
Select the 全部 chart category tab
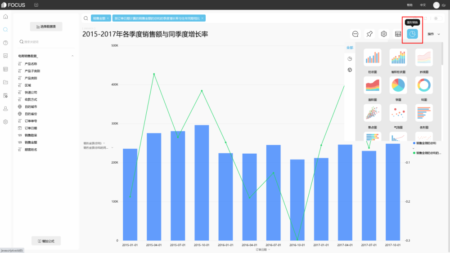[350, 48]
